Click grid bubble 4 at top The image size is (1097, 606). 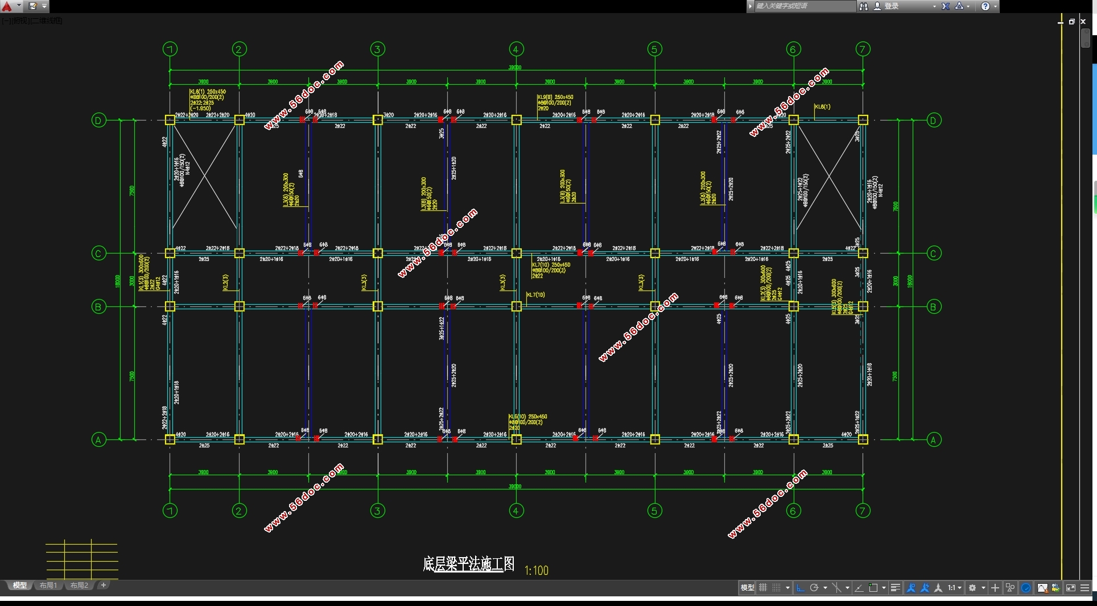pyautogui.click(x=516, y=49)
